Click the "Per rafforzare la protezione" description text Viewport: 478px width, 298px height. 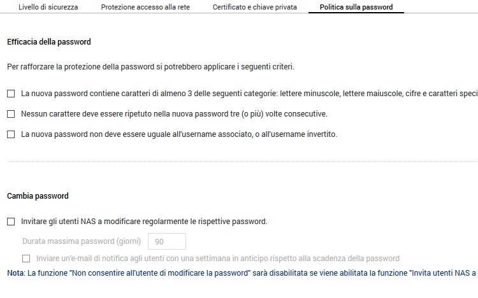coord(150,66)
